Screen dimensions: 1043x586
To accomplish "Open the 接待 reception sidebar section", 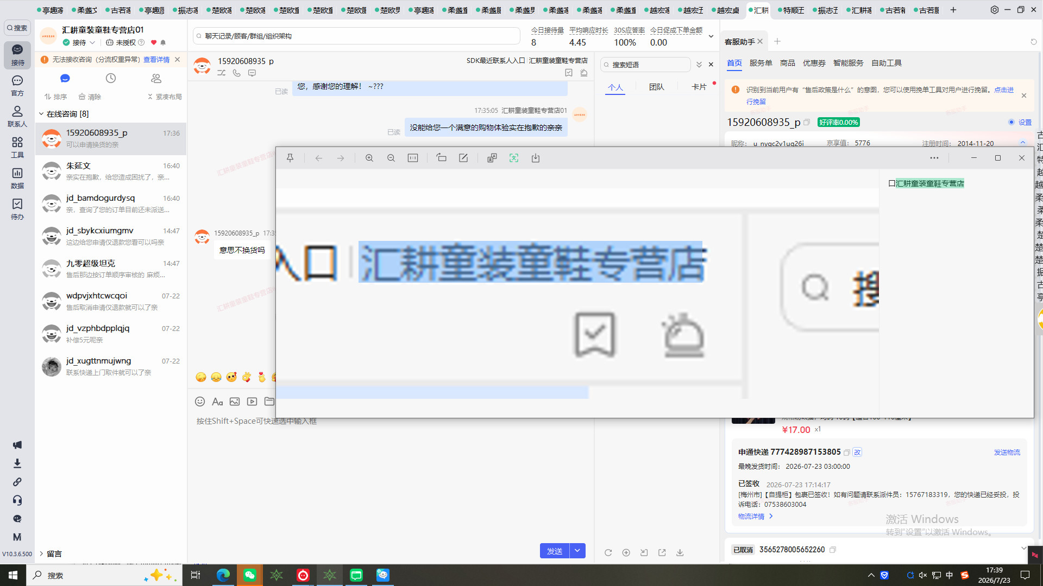I will (17, 55).
